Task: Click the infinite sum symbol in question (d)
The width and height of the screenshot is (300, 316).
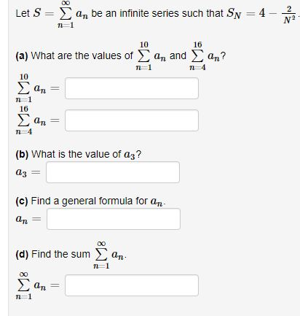Action: (x=108, y=255)
